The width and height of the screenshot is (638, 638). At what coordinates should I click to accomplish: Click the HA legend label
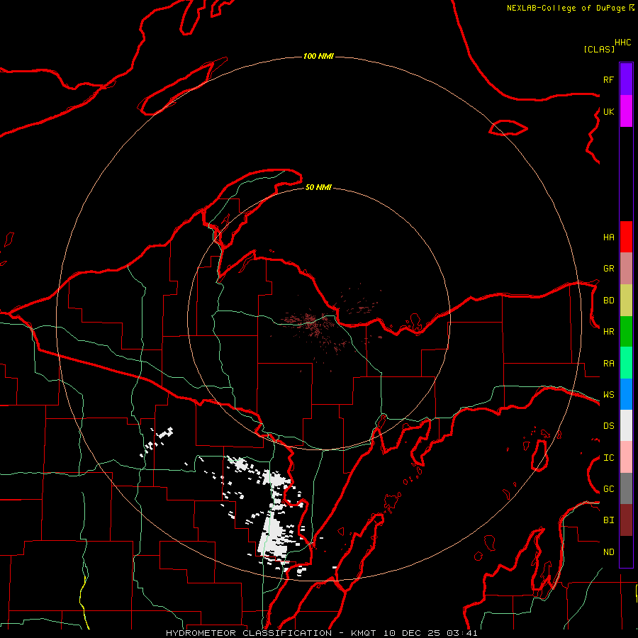[x=608, y=237]
